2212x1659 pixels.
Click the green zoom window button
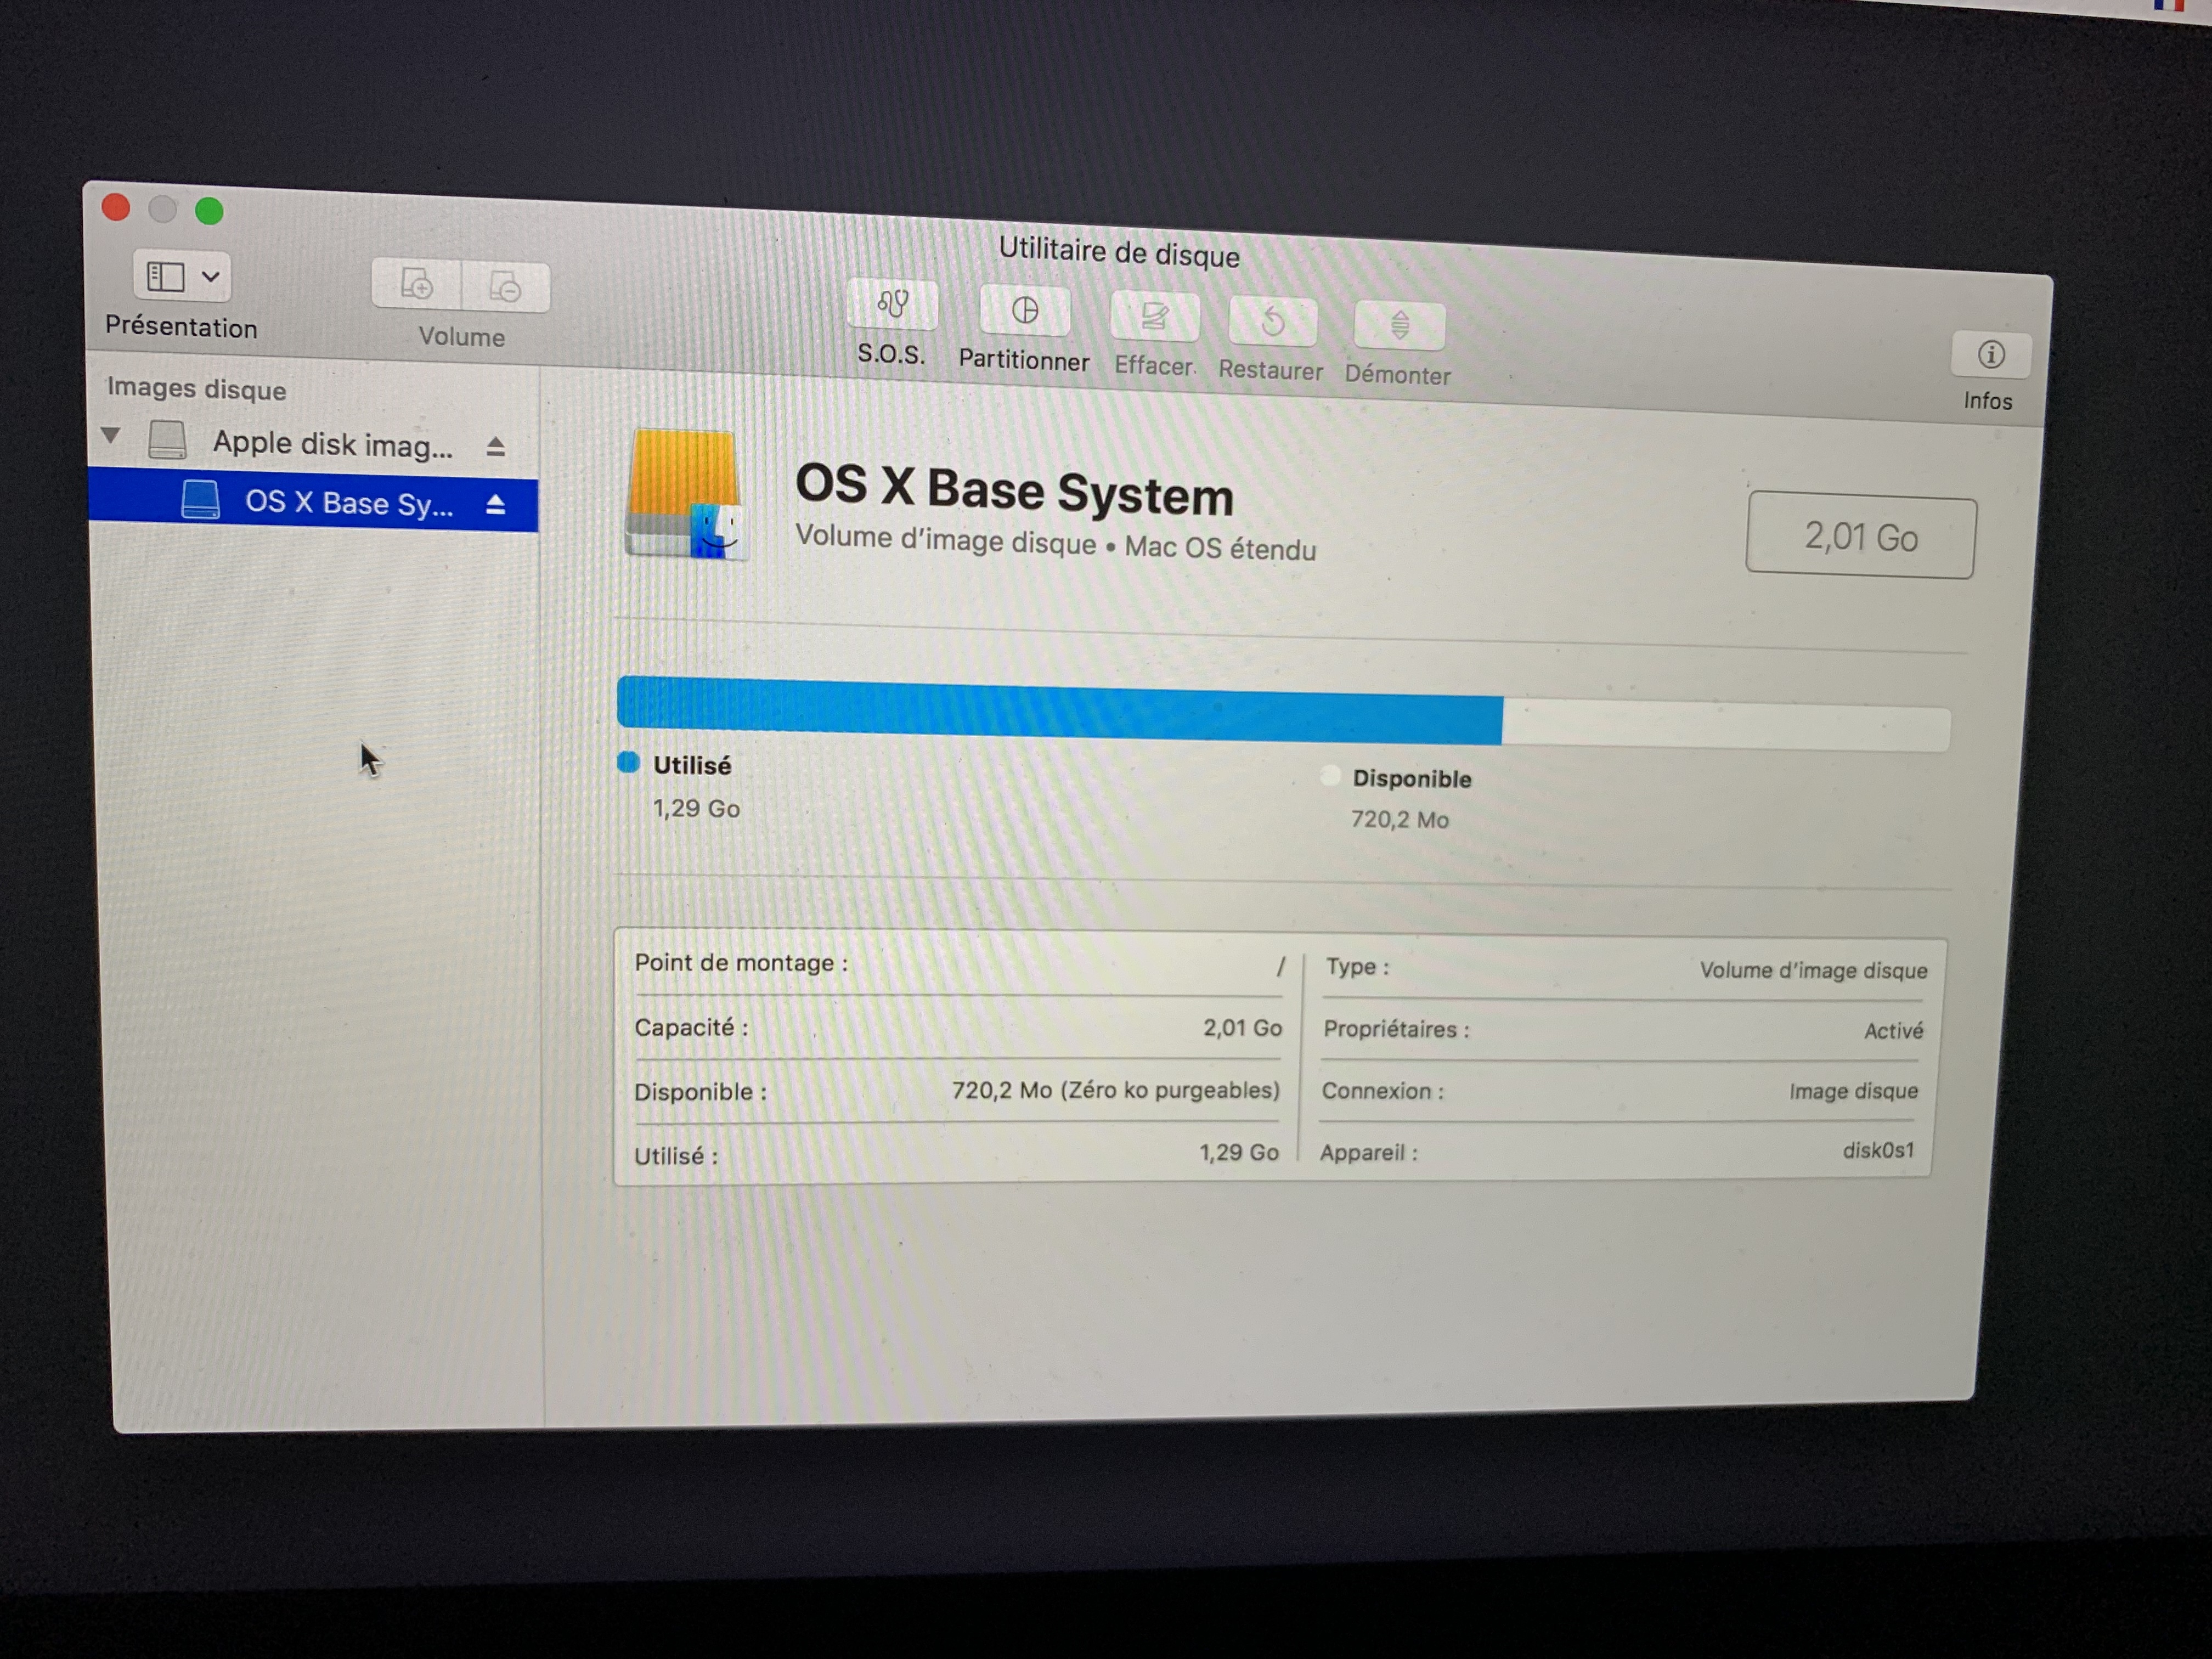coord(209,211)
